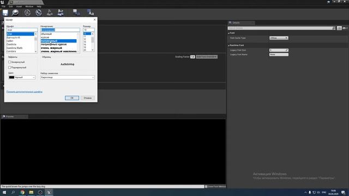Open the character set (Кириллица) dropdown

tap(68, 77)
